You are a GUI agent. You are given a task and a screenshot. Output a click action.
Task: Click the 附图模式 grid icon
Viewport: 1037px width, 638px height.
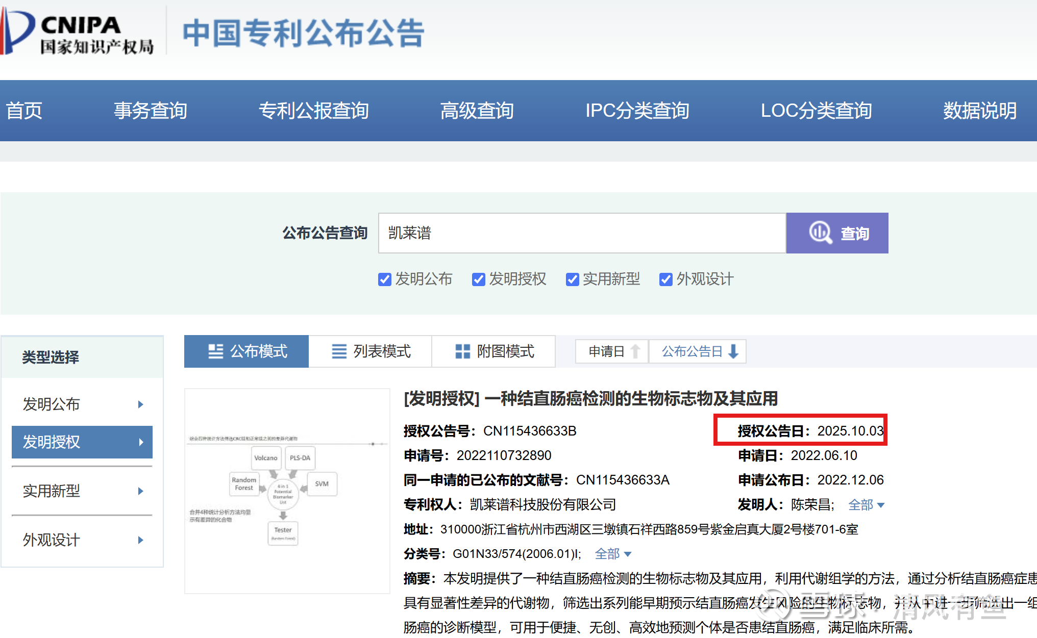pos(462,351)
